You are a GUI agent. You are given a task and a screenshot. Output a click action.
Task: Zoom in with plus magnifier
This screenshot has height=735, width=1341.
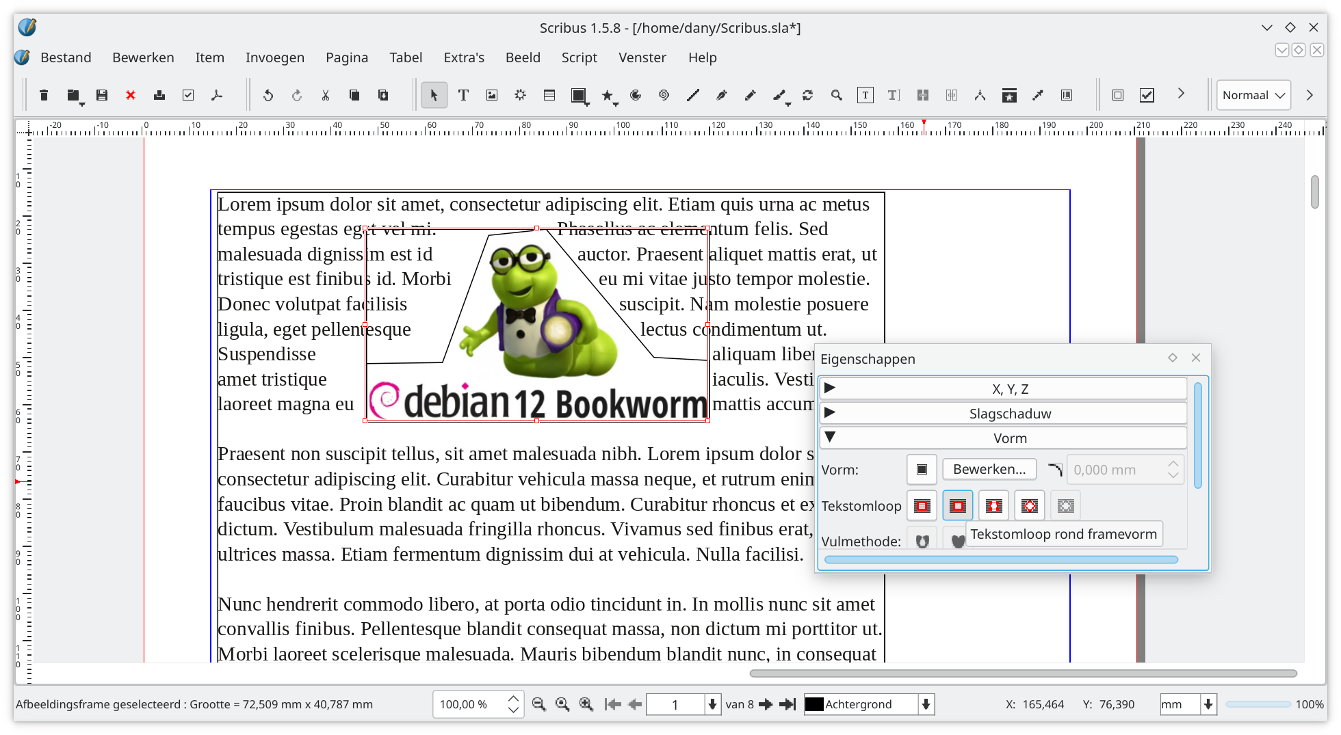tap(586, 704)
